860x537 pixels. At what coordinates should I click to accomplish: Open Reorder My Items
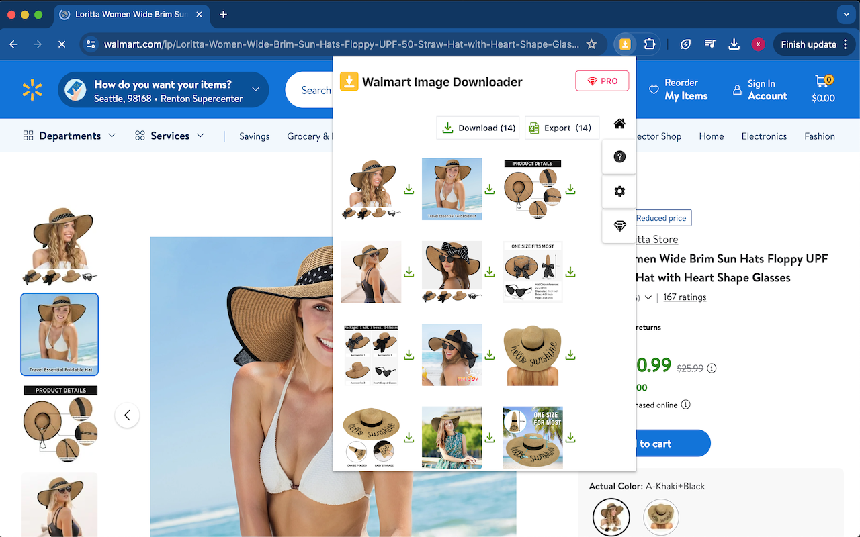(678, 90)
